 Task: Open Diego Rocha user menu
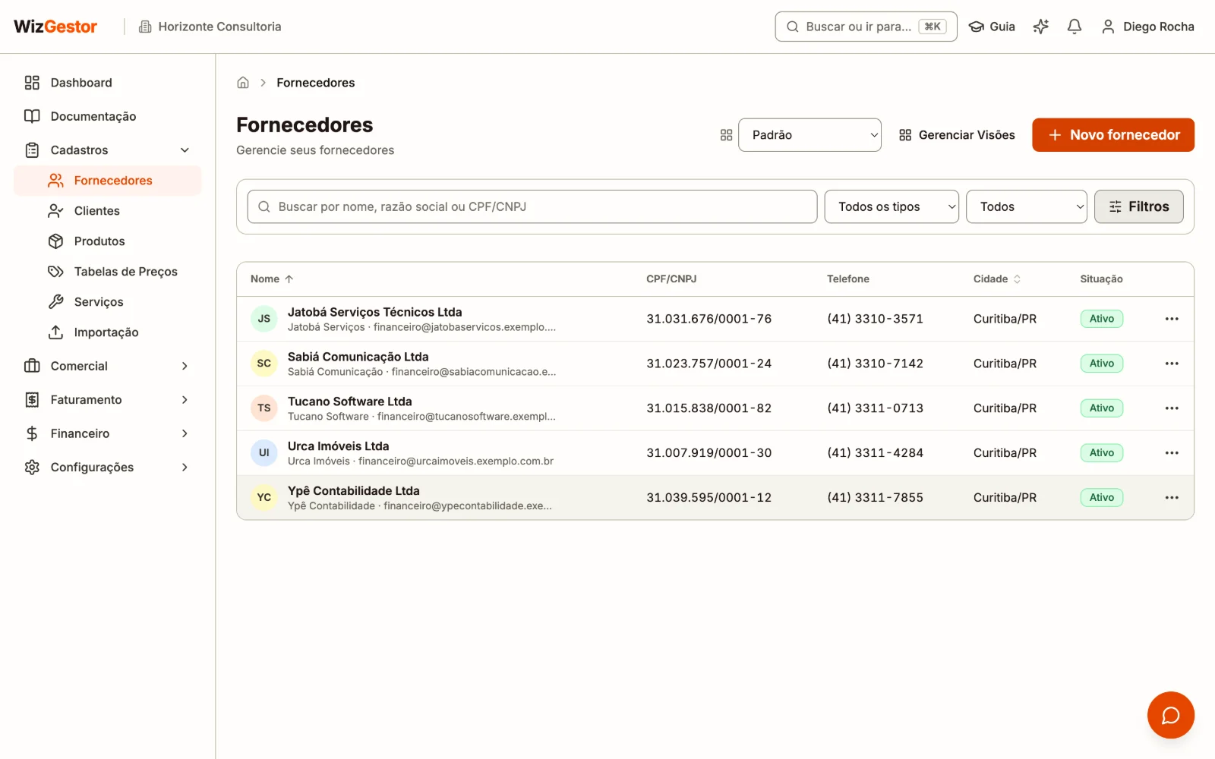(x=1147, y=27)
